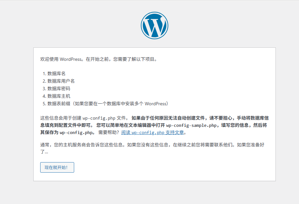Click the "数据表前缀" list item text

[58, 104]
